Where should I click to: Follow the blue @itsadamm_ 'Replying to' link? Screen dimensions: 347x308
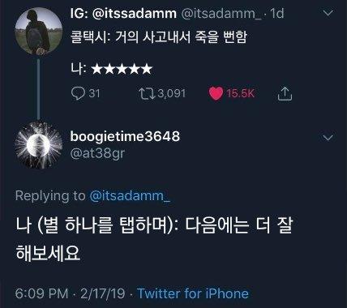130,195
